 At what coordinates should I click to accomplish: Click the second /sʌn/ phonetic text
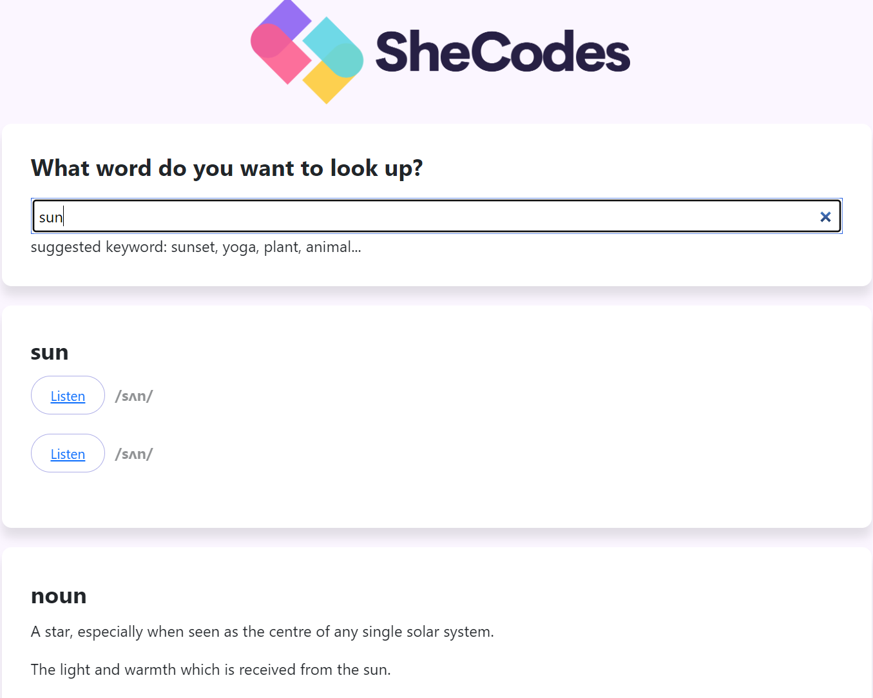(134, 454)
